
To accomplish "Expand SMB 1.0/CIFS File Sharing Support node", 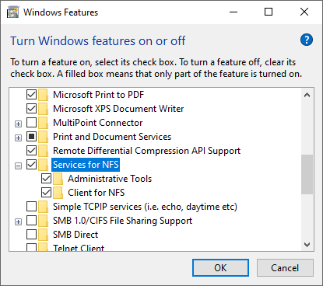I will 18,221.
